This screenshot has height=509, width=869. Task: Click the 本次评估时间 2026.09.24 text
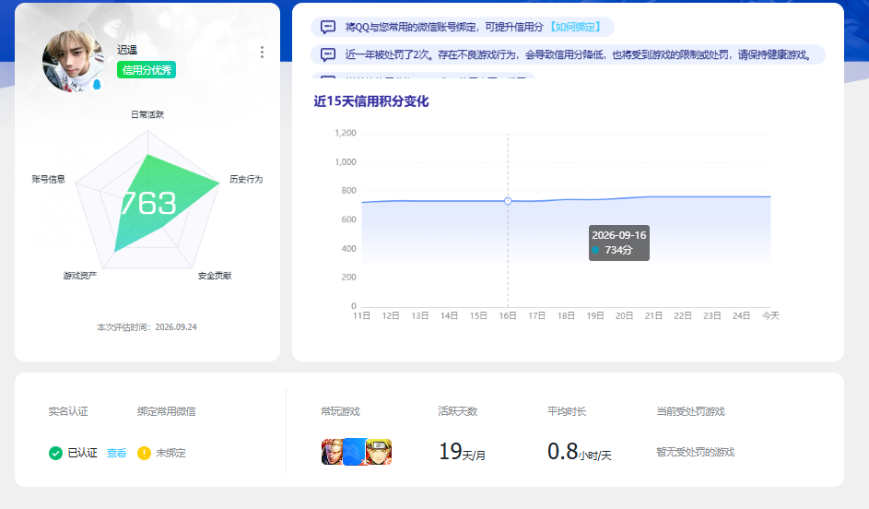(x=147, y=327)
